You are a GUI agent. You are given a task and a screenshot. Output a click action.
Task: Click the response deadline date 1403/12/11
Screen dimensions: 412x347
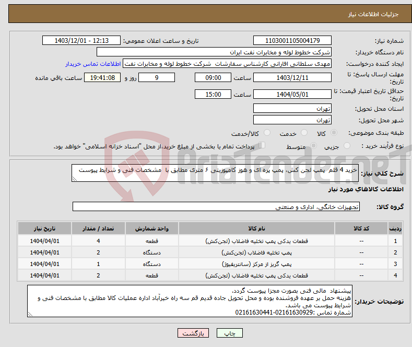pos(292,77)
